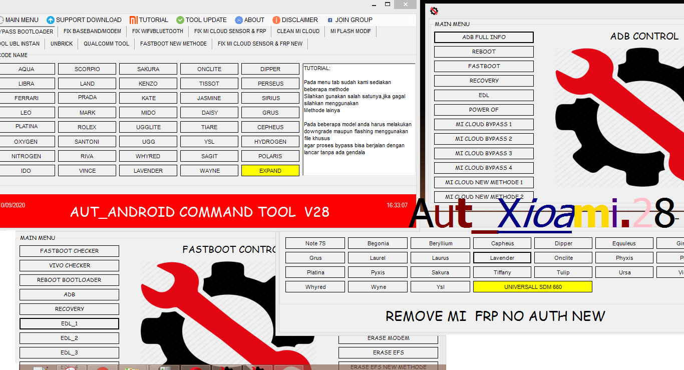Click the REBOOT BOOTLOADER button
The image size is (684, 370).
pyautogui.click(x=69, y=280)
